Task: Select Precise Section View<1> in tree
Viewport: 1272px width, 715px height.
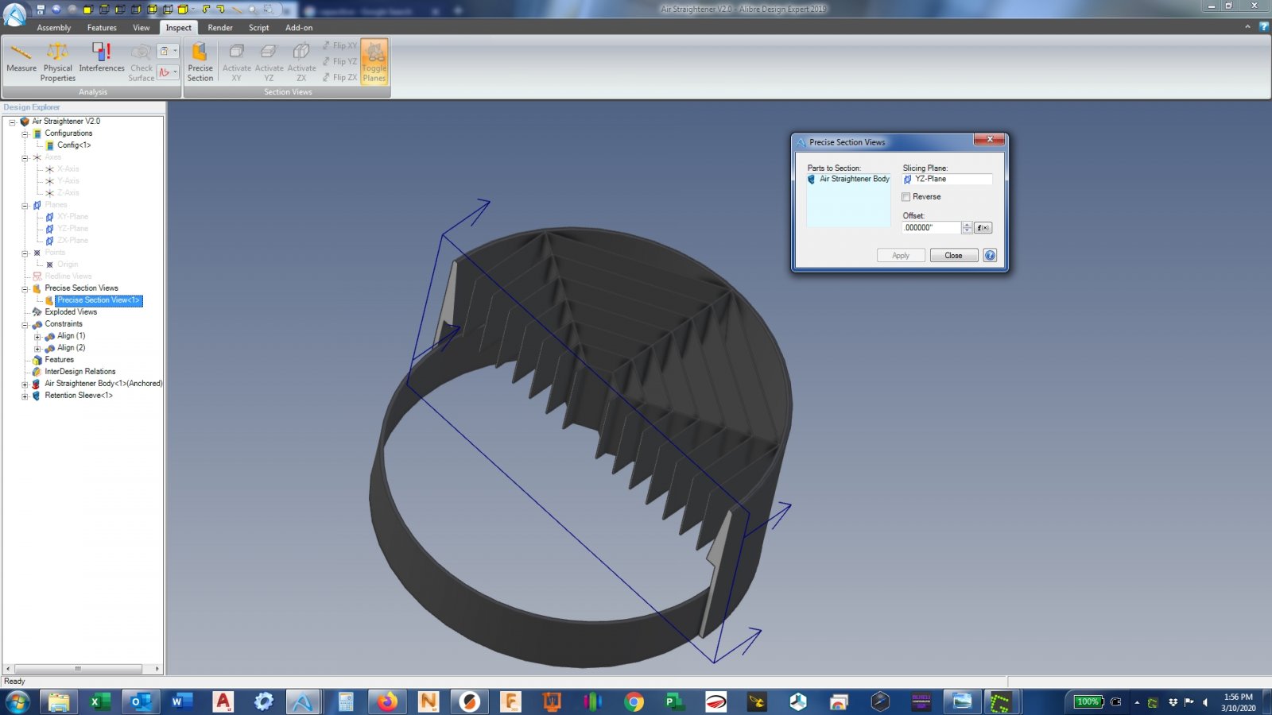Action: tap(98, 300)
